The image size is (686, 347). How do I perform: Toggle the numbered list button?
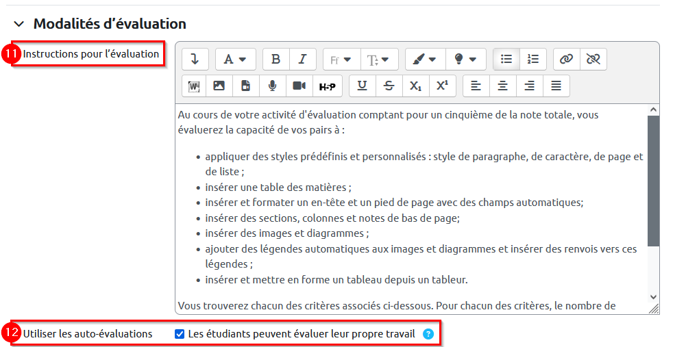(x=532, y=60)
